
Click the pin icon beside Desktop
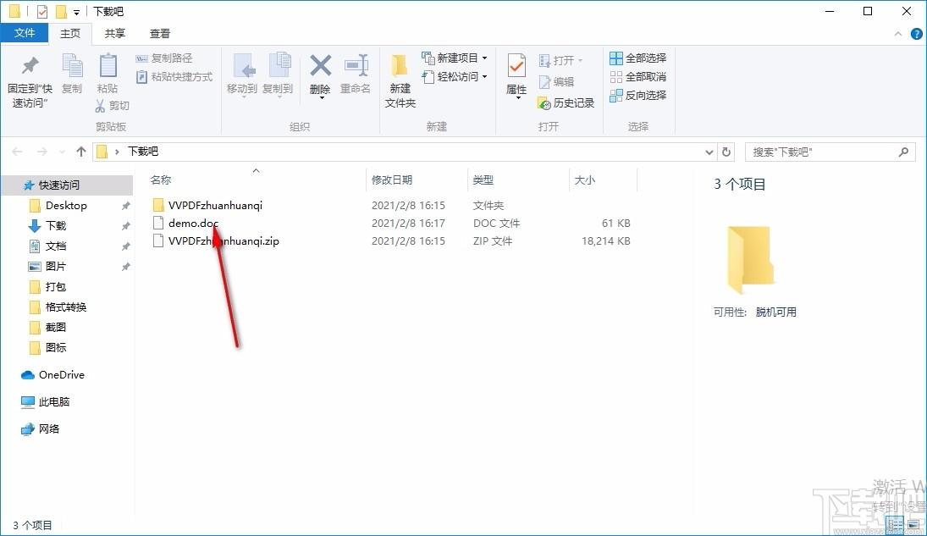tap(125, 206)
